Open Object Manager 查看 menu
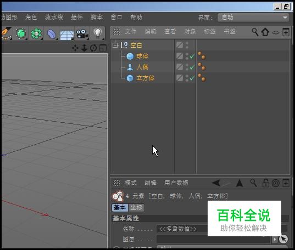Viewport: 295px width, 250px height. (170, 32)
